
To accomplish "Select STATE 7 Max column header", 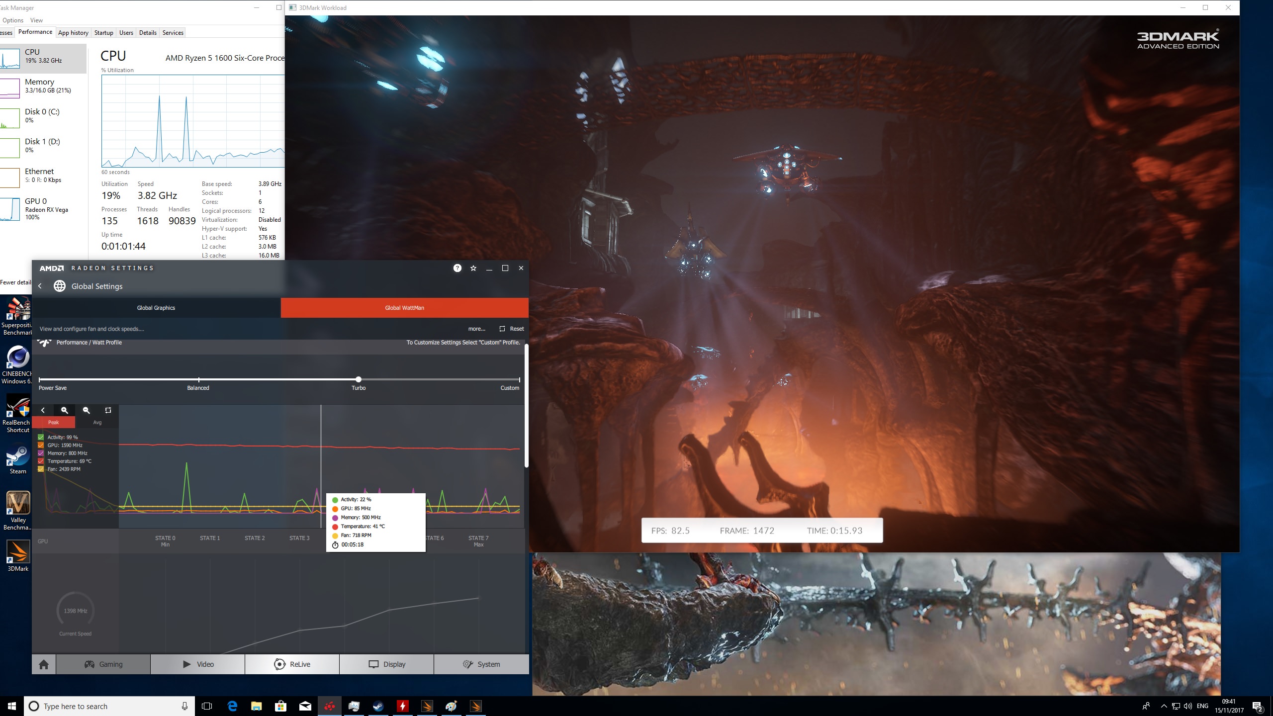I will [x=478, y=541].
